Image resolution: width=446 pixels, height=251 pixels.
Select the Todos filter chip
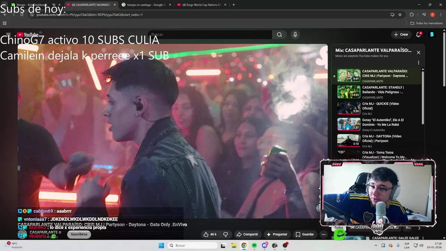tap(339, 228)
